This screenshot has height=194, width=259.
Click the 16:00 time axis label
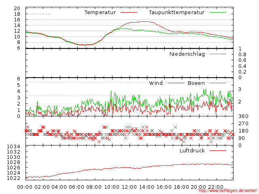coord(164,187)
